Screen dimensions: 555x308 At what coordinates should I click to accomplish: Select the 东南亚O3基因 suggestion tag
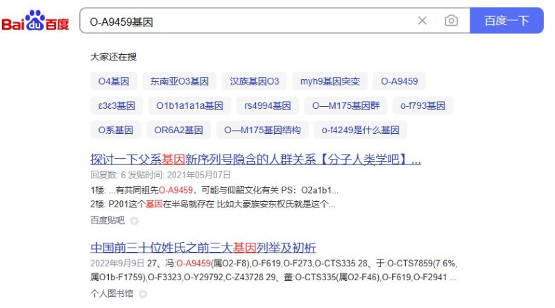pyautogui.click(x=179, y=81)
